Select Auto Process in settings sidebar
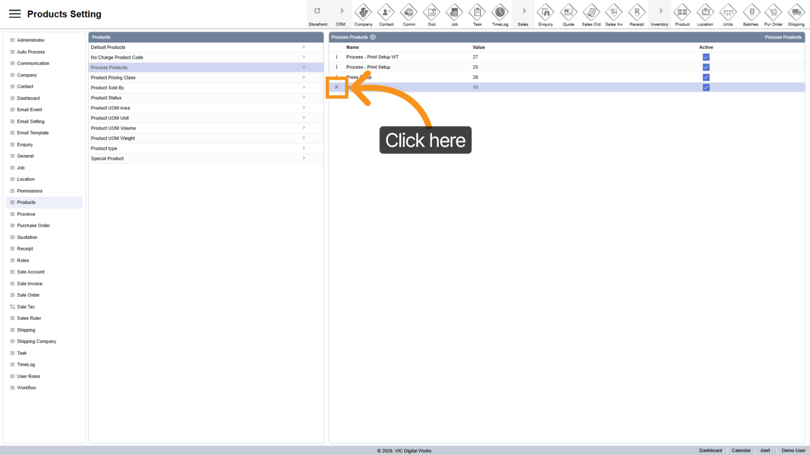The image size is (810, 455). point(31,52)
